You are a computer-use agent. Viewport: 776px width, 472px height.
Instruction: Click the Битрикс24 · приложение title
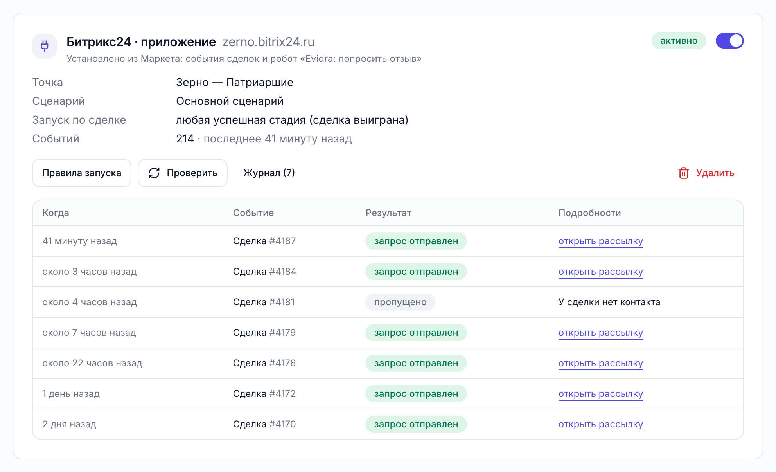pyautogui.click(x=141, y=42)
